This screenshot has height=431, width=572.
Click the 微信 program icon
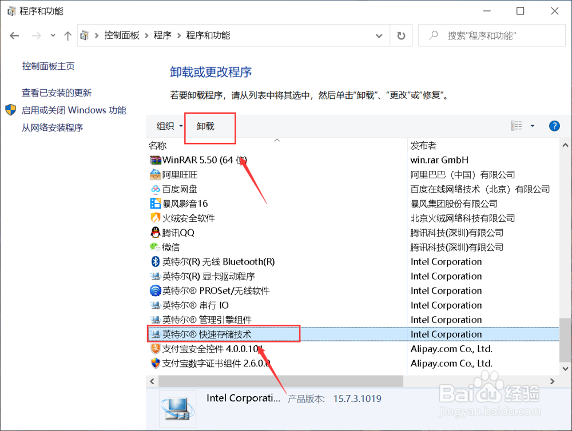pyautogui.click(x=156, y=247)
